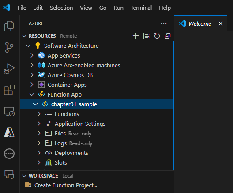233x193 pixels.
Task: Open the Azure view in activity bar
Action: [9, 132]
